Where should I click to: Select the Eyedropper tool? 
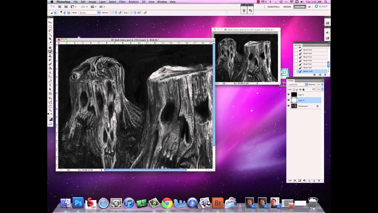point(50,43)
